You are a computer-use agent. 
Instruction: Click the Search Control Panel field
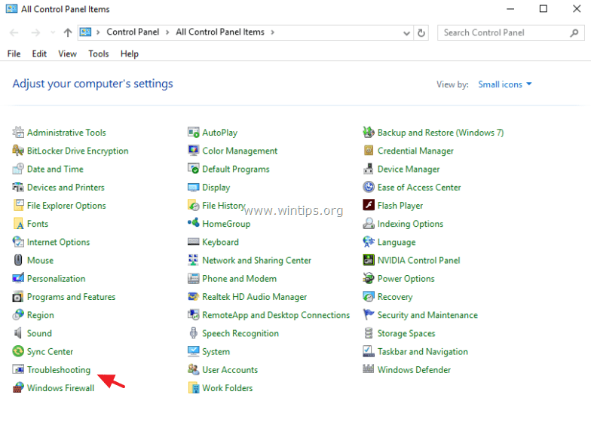click(511, 33)
